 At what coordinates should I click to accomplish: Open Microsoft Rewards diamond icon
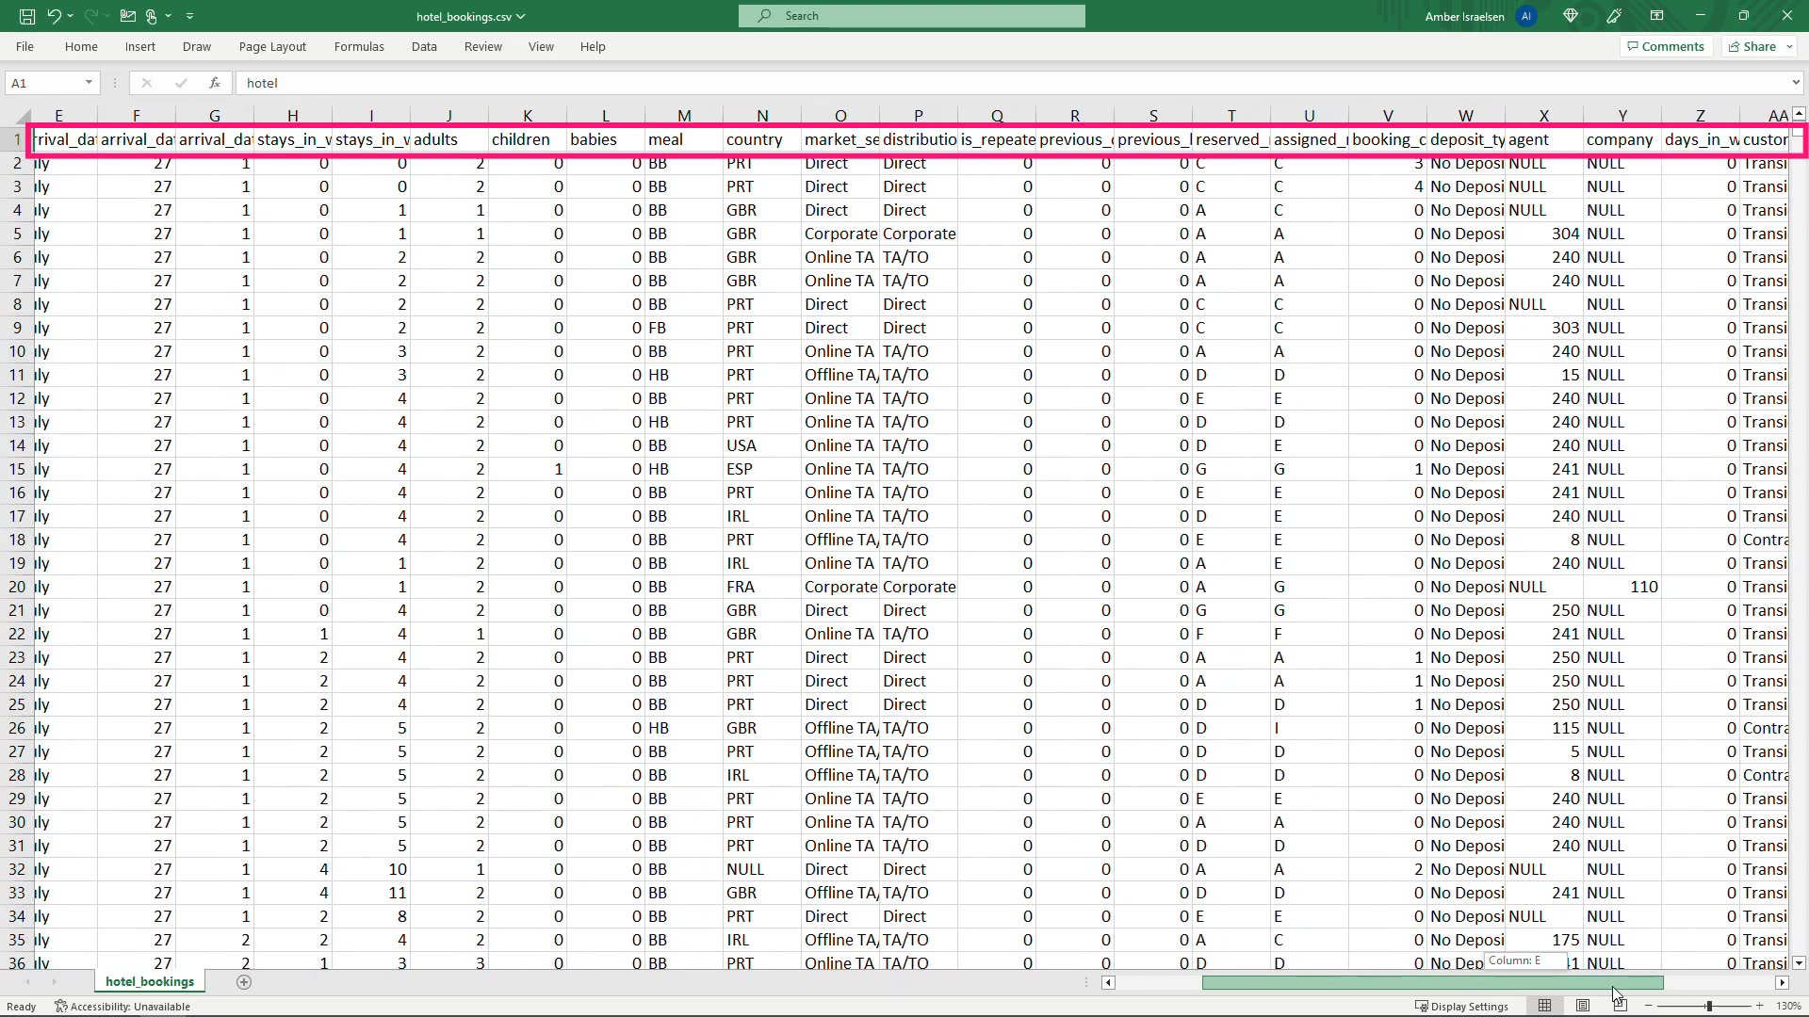(x=1571, y=16)
